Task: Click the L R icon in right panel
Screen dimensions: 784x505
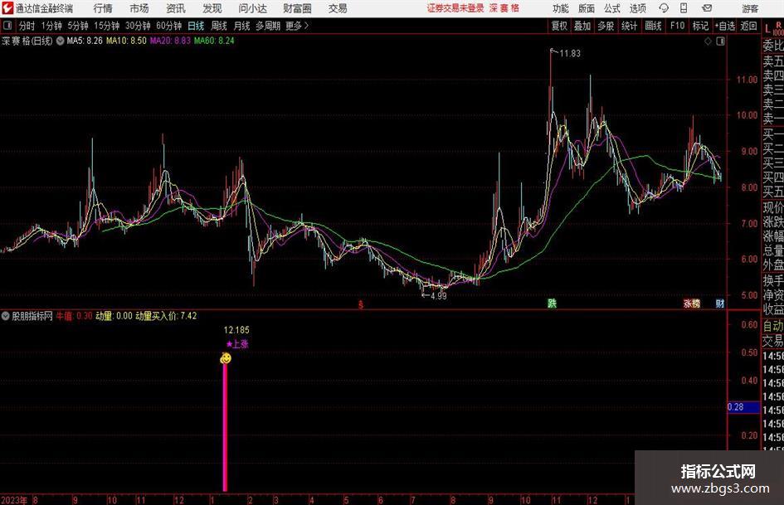Action: tap(773, 28)
